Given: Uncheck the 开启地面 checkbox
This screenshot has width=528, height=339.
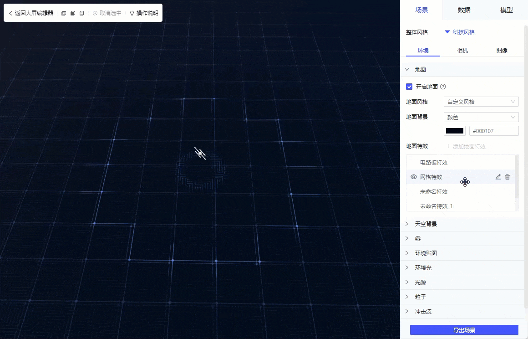Looking at the screenshot, I should pos(409,87).
